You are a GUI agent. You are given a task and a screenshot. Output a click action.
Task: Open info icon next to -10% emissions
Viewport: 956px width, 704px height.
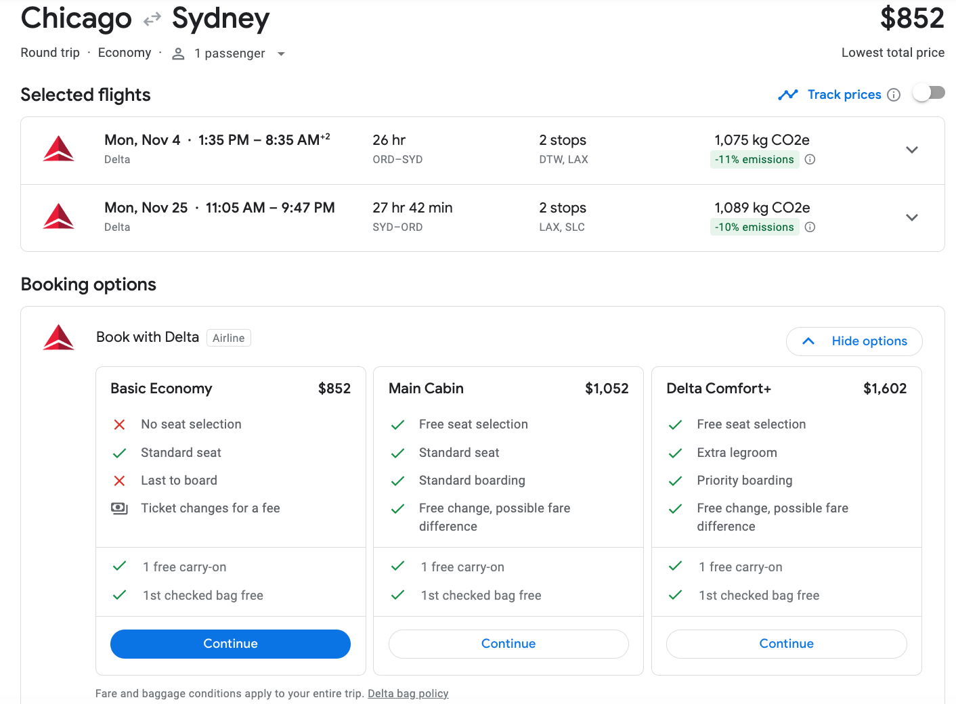coord(810,227)
